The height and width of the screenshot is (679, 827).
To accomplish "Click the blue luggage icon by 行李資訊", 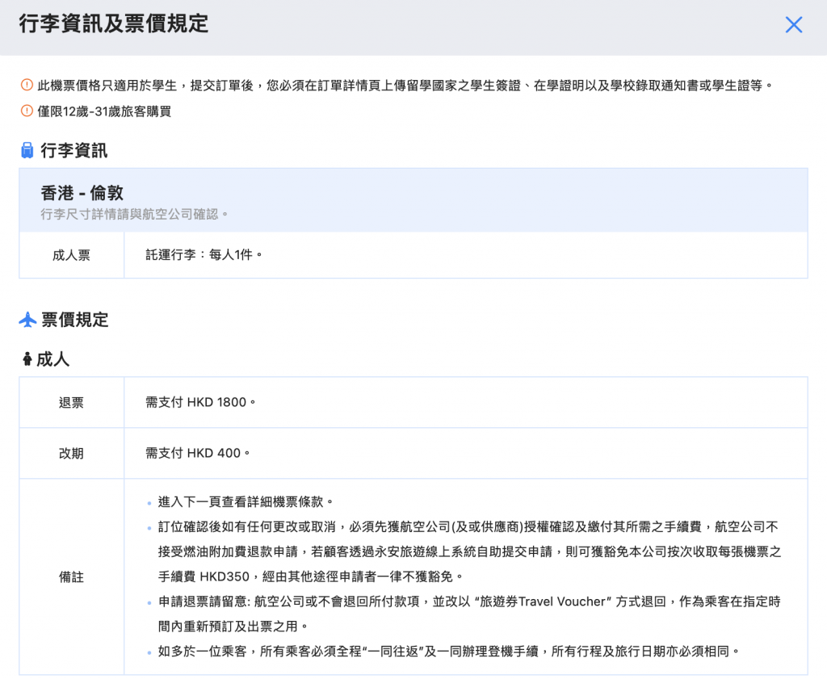I will (27, 150).
